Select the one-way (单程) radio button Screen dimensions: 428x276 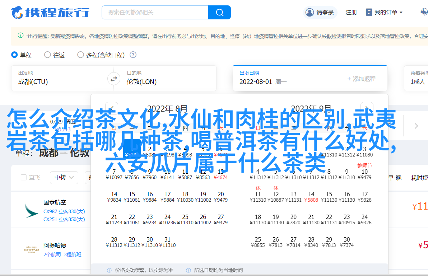[15, 55]
